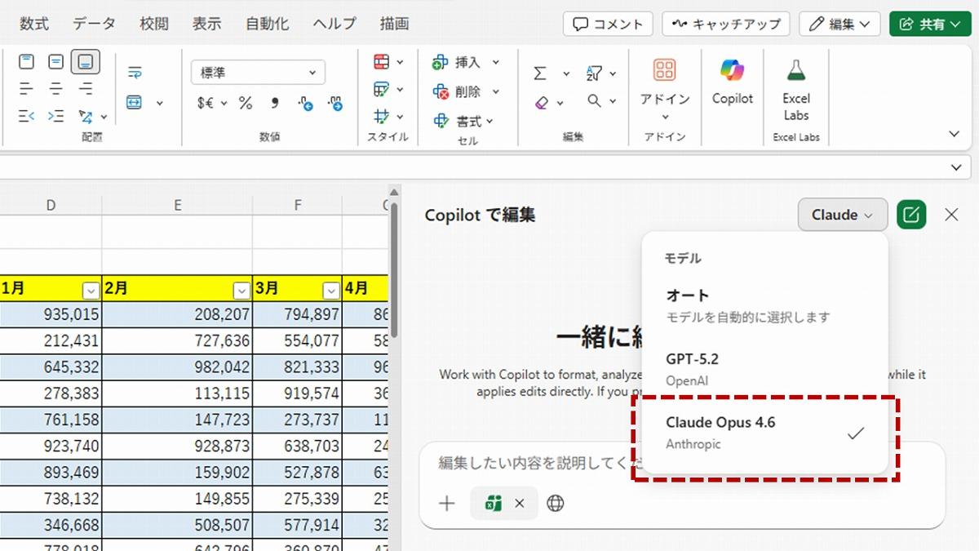Click the AutoSum sigma icon
Screen dimensions: 979x551
click(540, 73)
